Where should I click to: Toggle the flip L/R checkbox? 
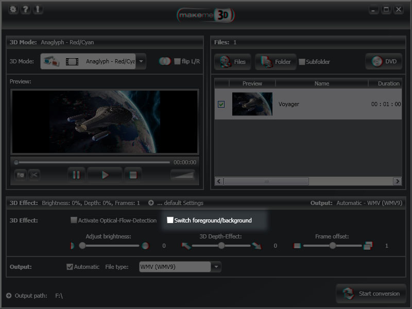point(177,61)
